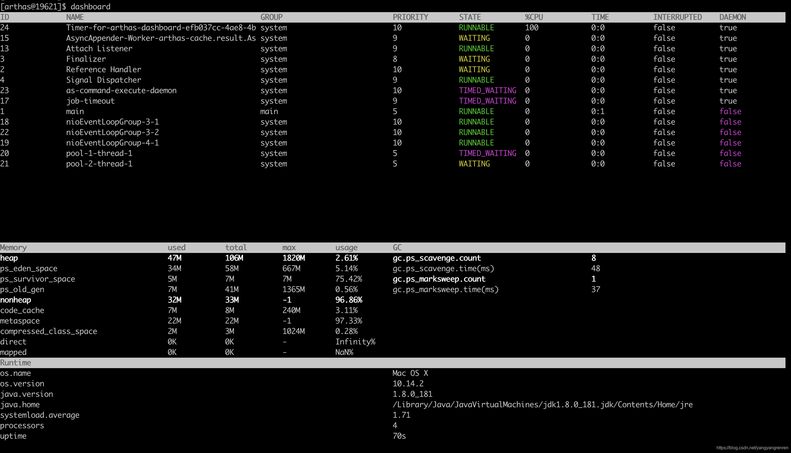Select the PRIORITY column header
This screenshot has height=453, width=791.
point(410,17)
